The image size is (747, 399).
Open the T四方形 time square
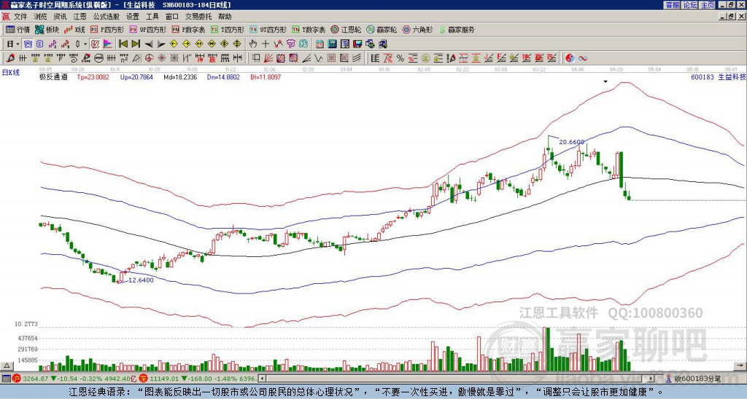coord(228,29)
